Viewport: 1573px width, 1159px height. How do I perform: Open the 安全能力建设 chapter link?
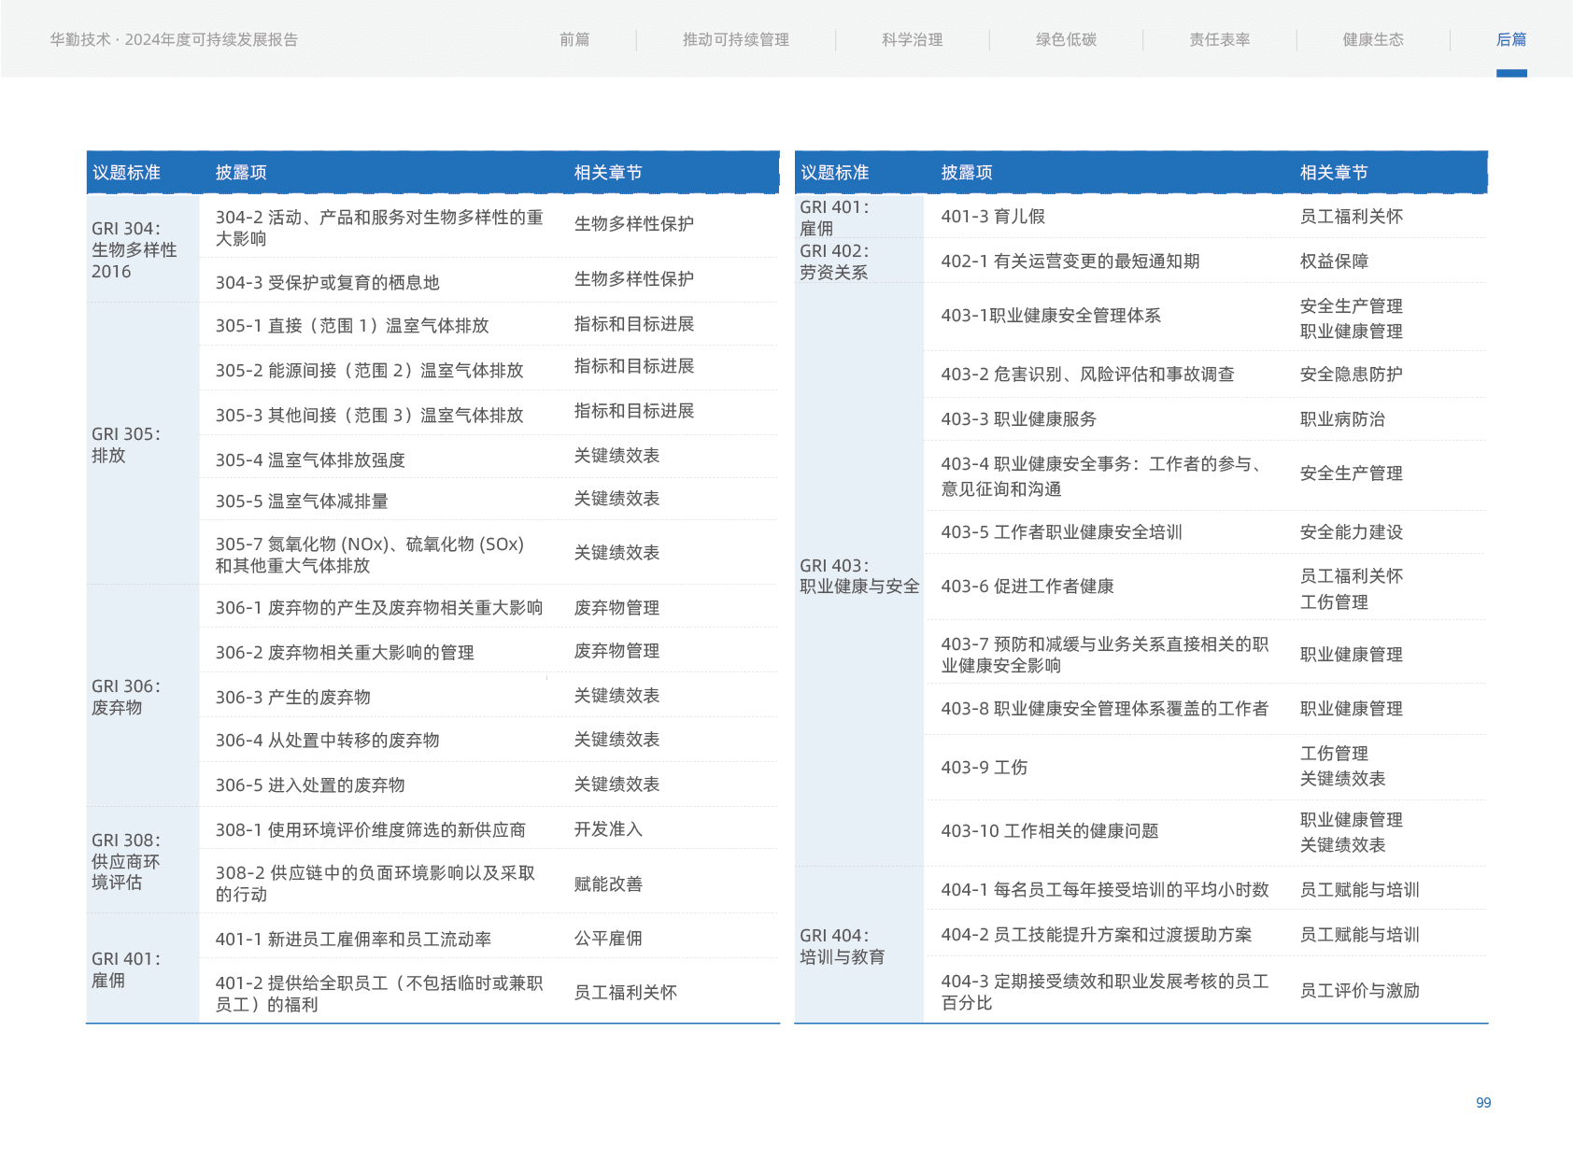click(1351, 532)
